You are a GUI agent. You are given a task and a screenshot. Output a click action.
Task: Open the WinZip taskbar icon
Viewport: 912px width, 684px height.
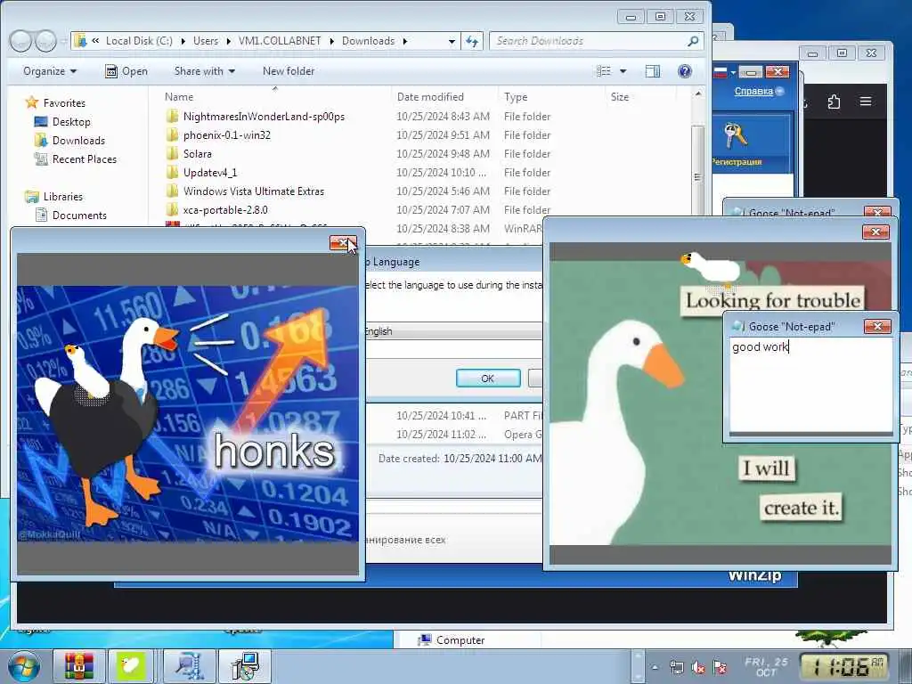click(x=190, y=666)
